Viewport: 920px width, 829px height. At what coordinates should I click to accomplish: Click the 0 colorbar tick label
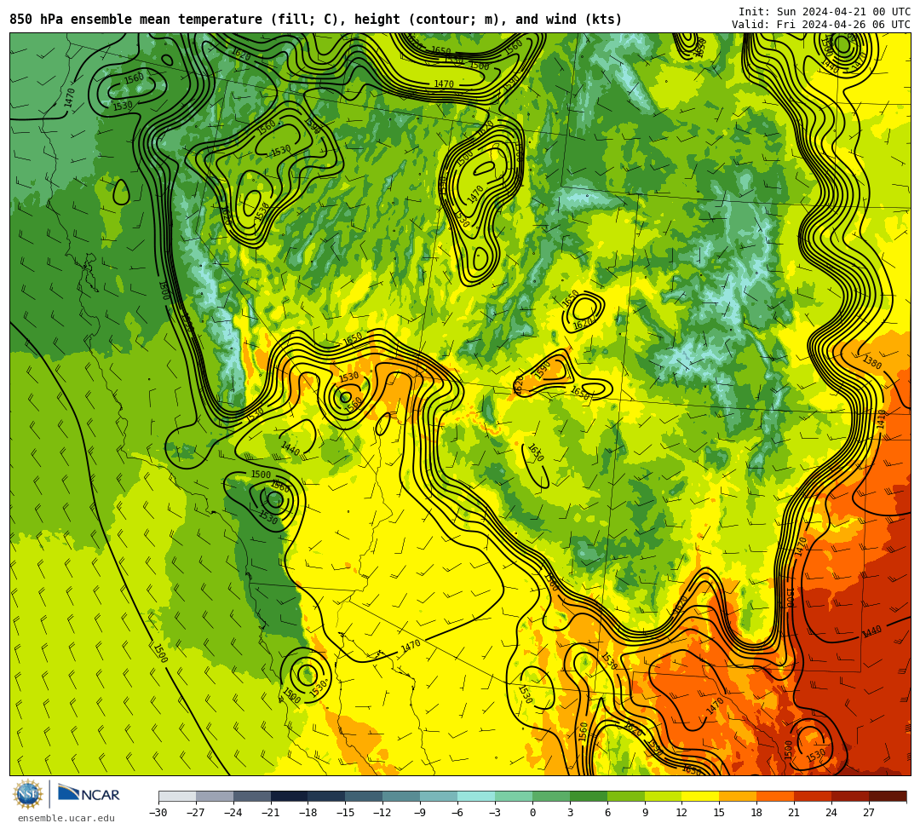pyautogui.click(x=532, y=813)
